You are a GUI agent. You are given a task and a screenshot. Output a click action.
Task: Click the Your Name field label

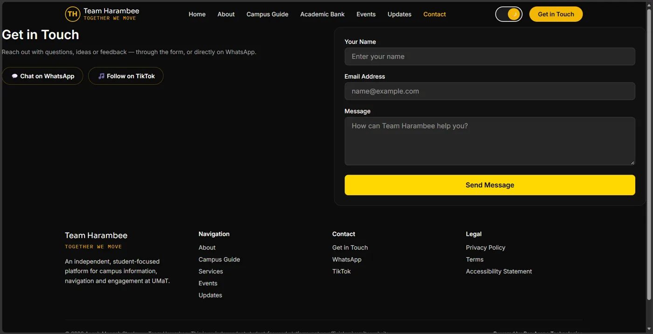360,41
